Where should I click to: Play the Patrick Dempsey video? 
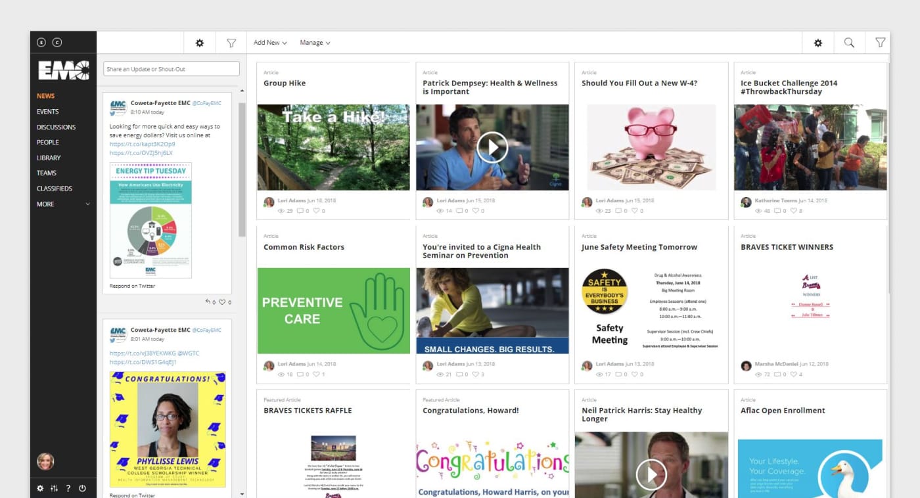point(492,147)
